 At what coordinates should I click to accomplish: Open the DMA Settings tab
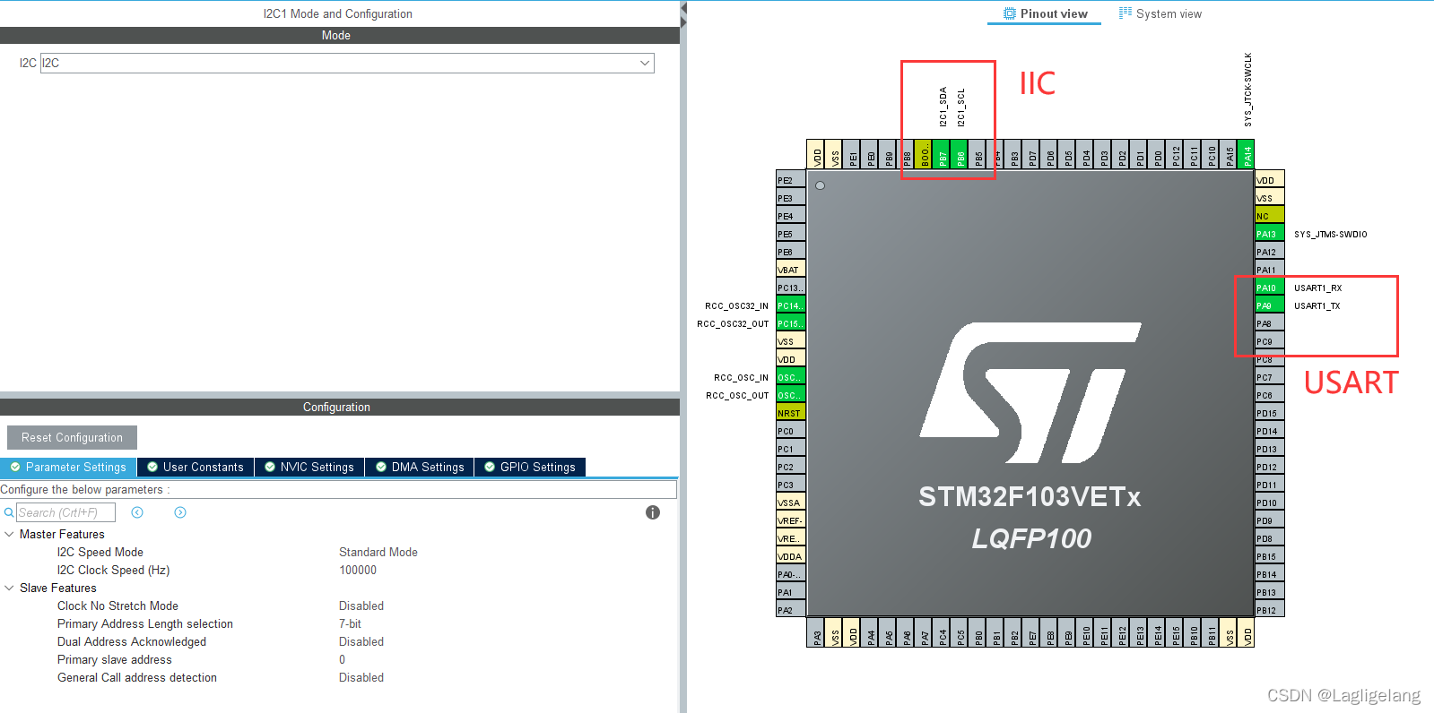(x=420, y=467)
